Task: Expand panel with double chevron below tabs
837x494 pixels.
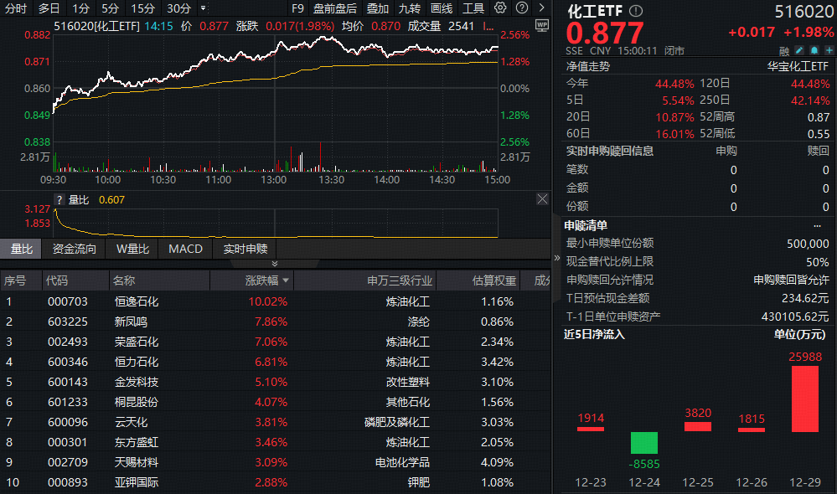Action: (275, 263)
